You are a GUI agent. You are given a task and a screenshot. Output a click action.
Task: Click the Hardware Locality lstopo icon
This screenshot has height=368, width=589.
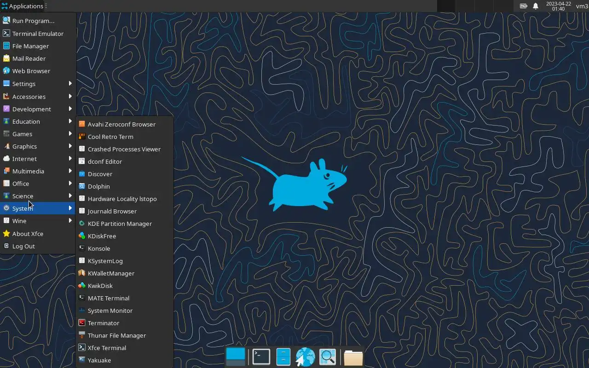coord(82,199)
